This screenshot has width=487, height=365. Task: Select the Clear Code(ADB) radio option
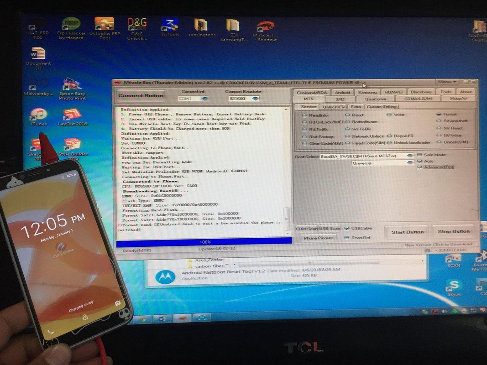(x=322, y=143)
